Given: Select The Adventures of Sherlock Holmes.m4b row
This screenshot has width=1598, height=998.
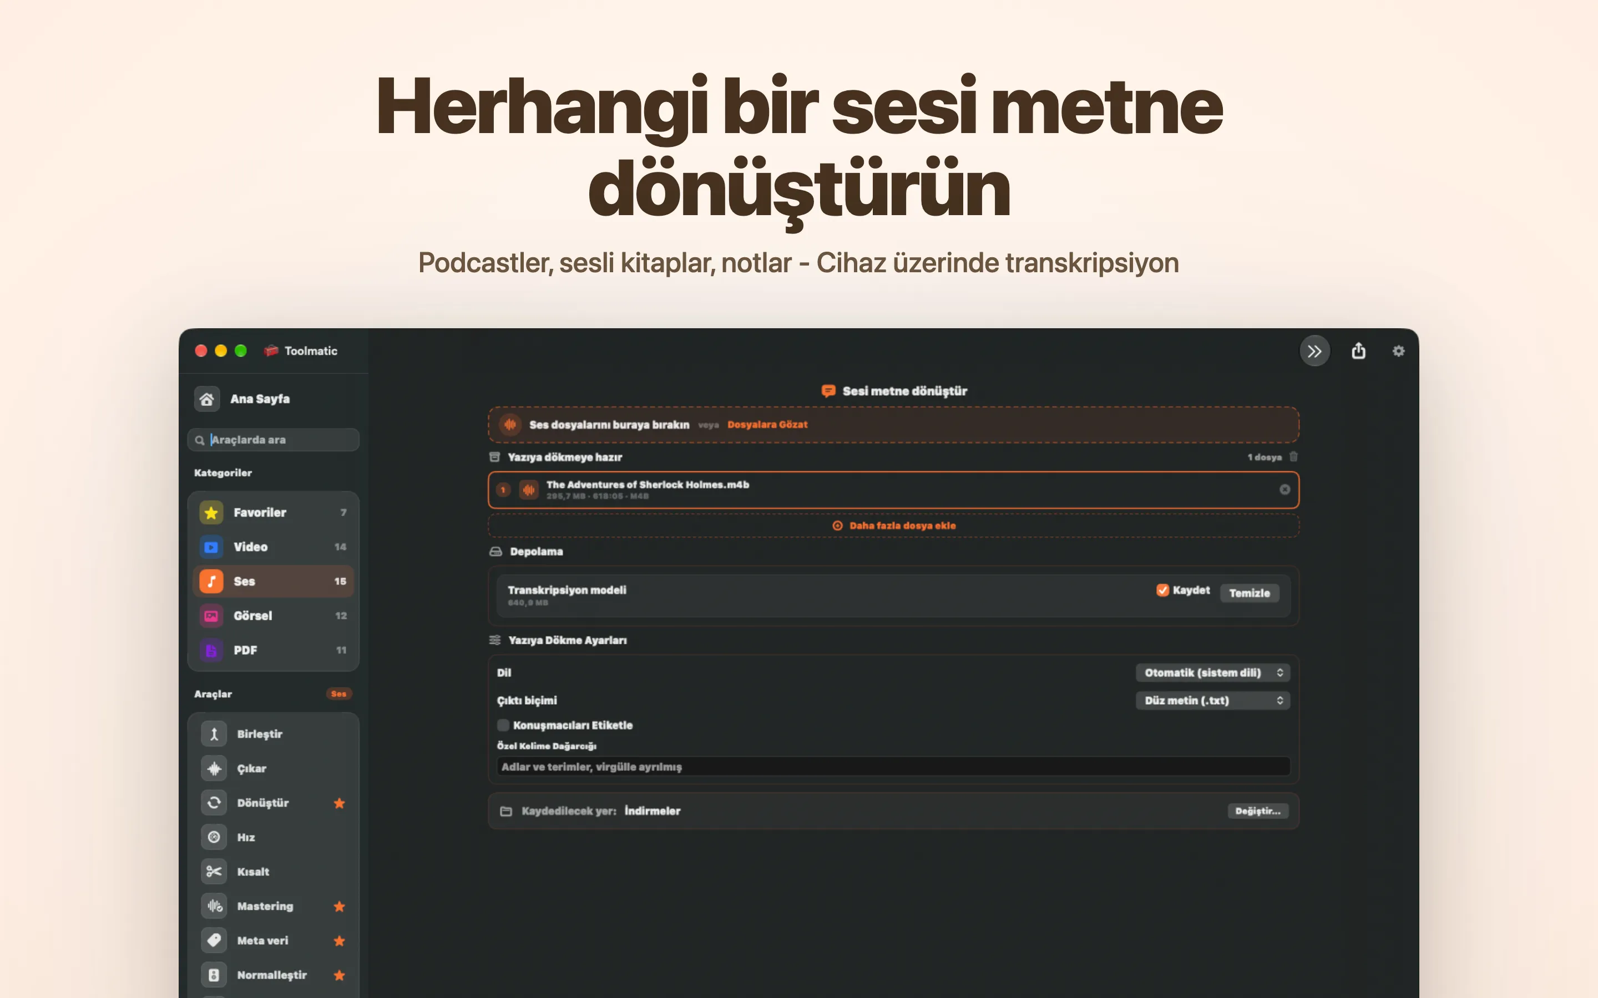Looking at the screenshot, I should point(893,490).
